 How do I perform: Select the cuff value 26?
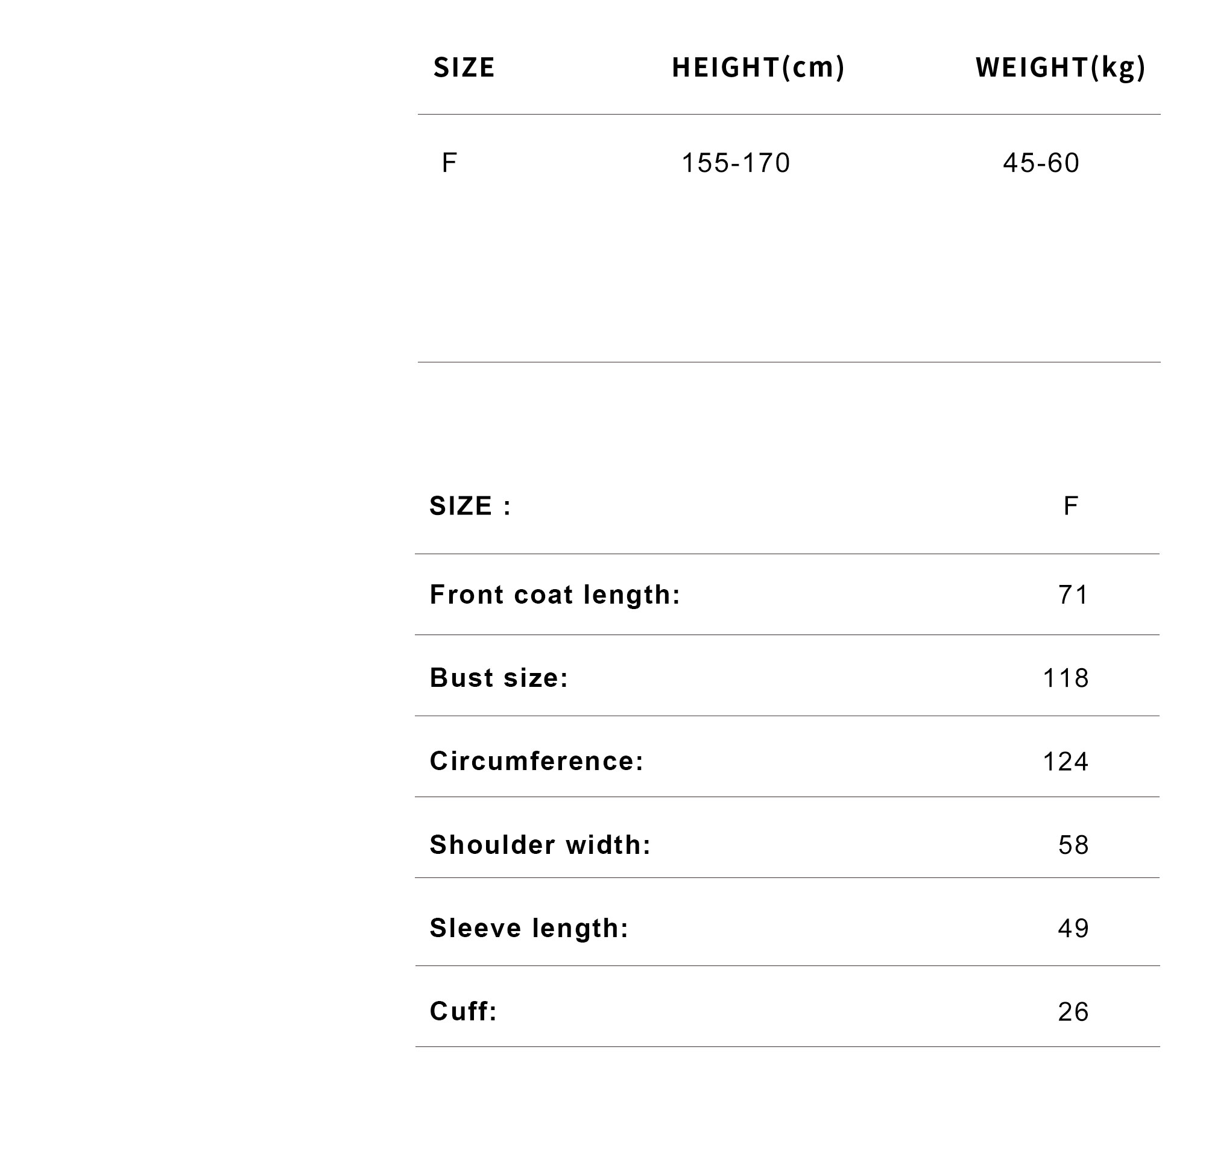pyautogui.click(x=1073, y=1012)
